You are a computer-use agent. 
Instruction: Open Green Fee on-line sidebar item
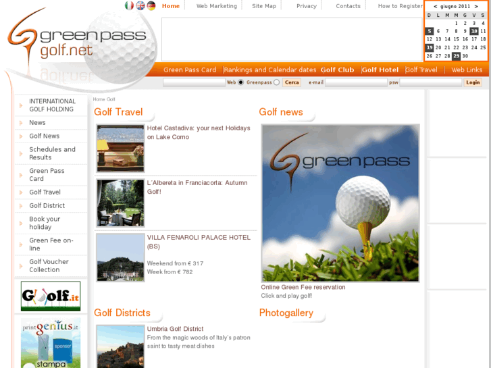coord(51,244)
